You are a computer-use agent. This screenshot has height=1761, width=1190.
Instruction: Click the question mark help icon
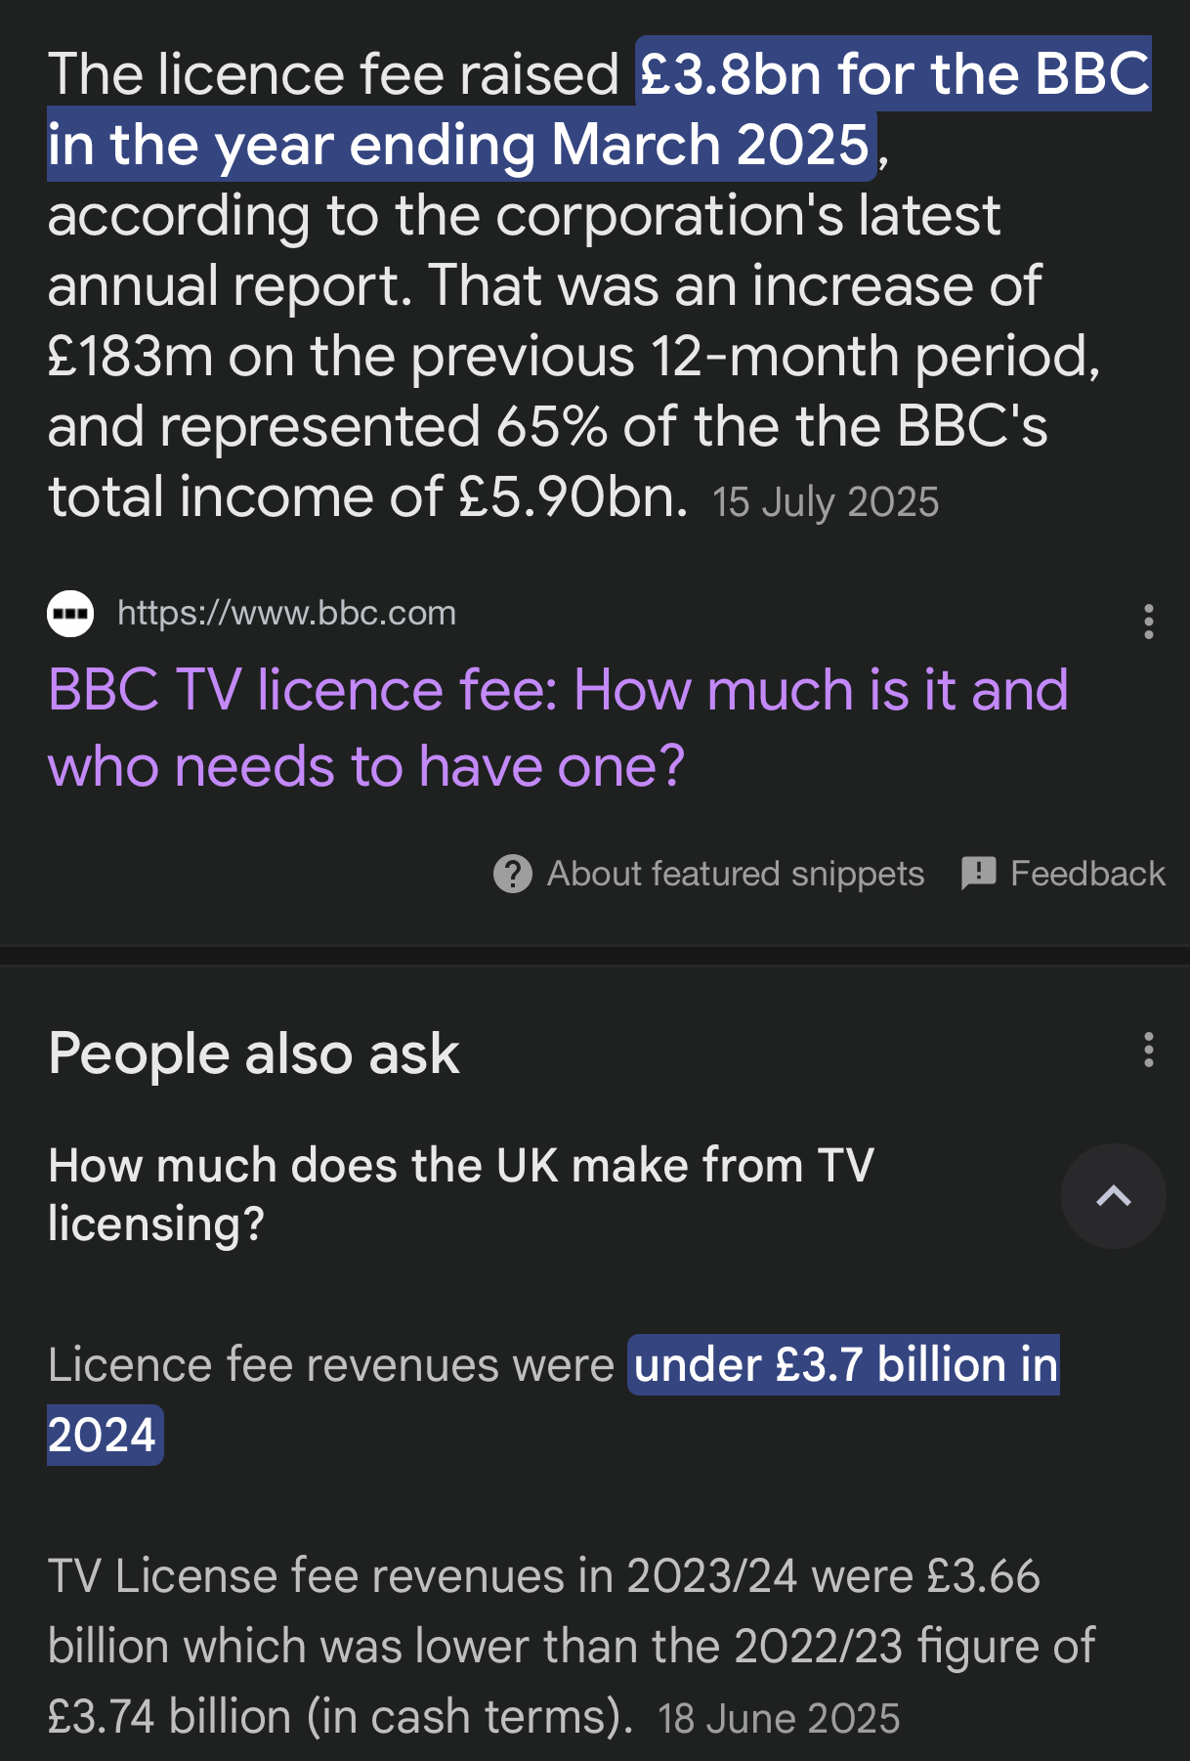click(512, 874)
